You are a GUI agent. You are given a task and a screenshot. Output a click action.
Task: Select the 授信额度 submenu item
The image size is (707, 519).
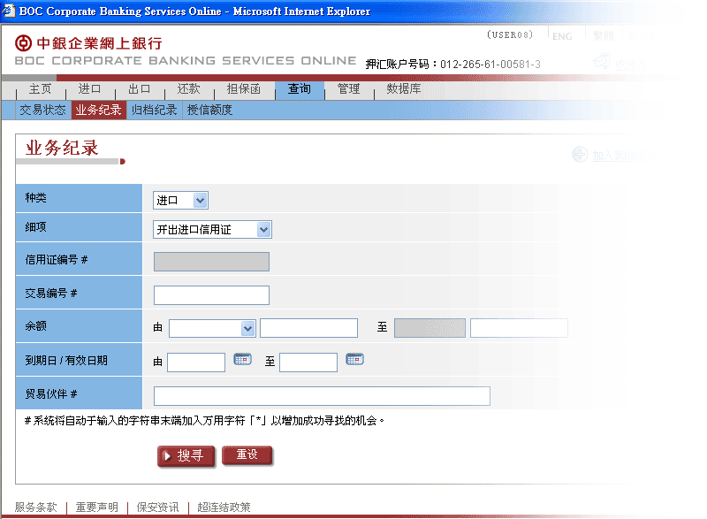209,111
